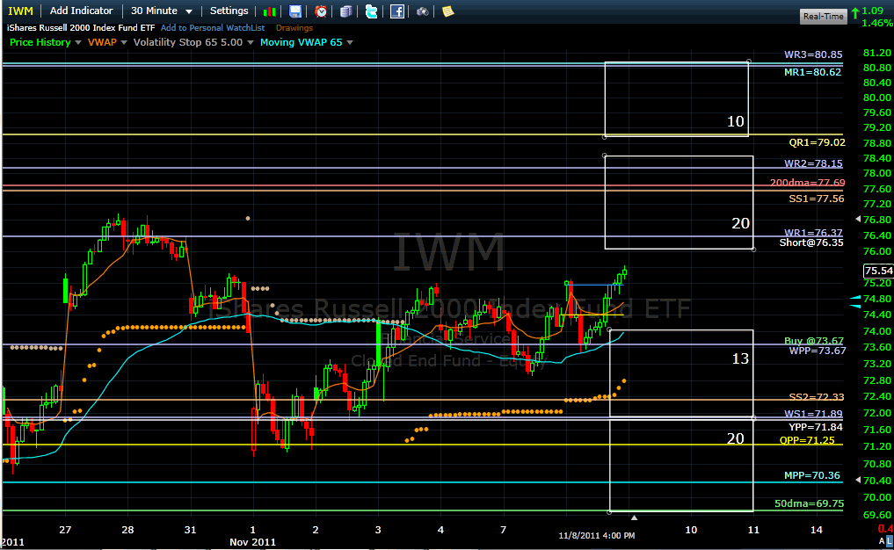This screenshot has width=894, height=550.
Task: Click the SS2=72.33 label
Action: tap(817, 397)
